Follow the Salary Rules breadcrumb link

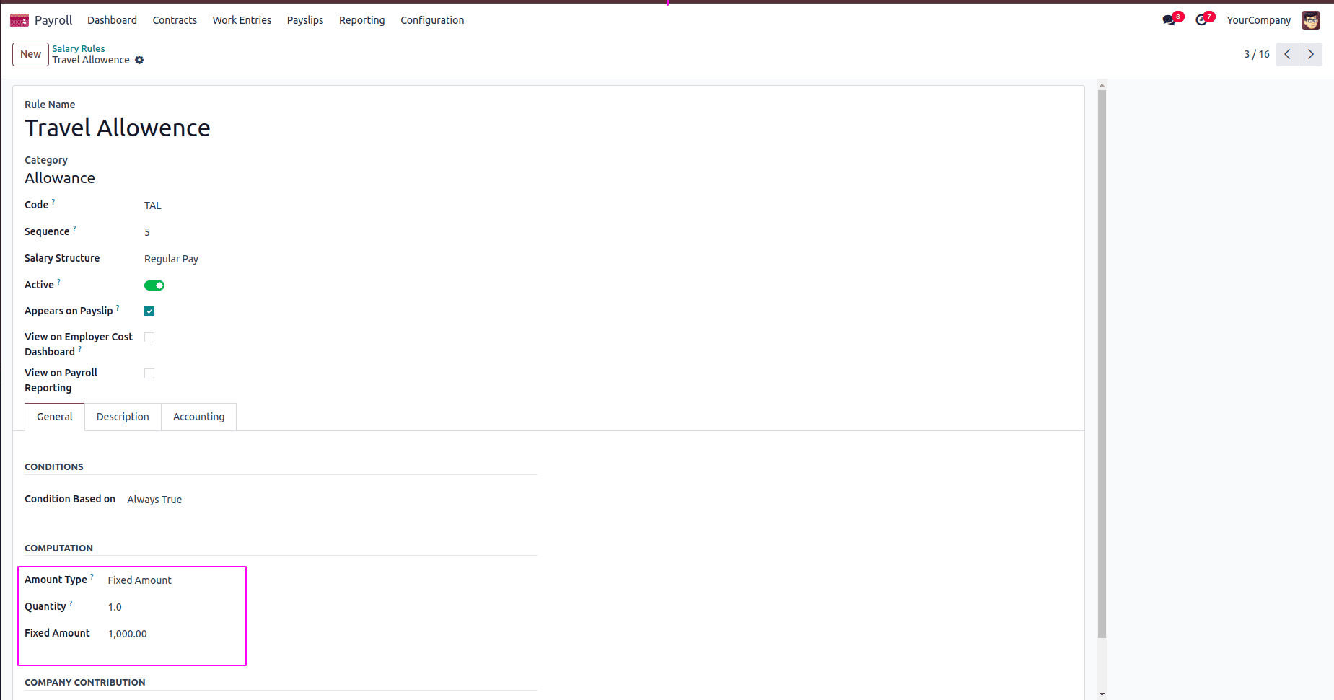[x=79, y=48]
